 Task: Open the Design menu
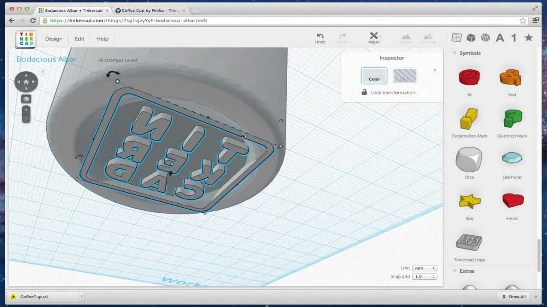point(54,39)
